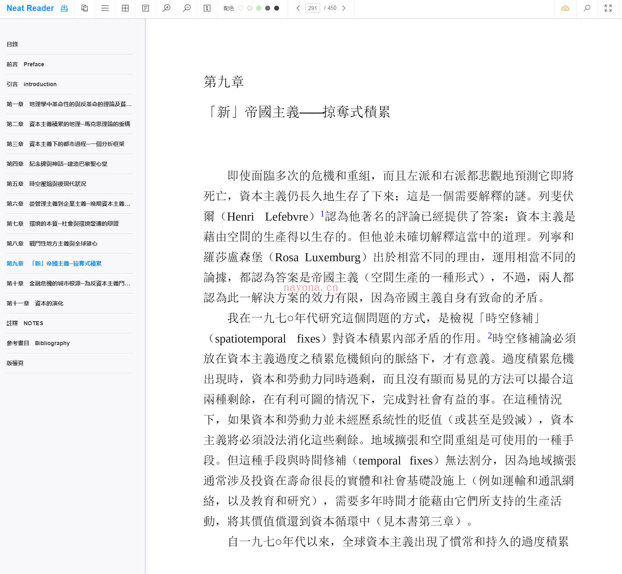Open the grid layout view icon
This screenshot has height=574, width=622.
(125, 8)
